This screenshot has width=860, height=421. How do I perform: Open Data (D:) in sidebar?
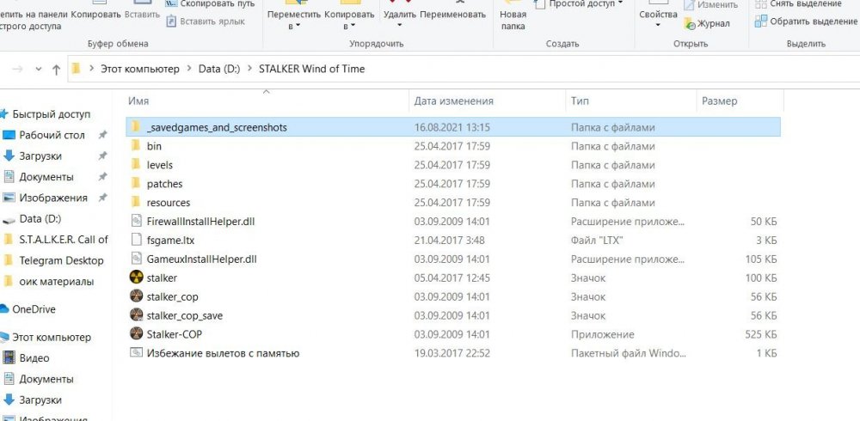tap(40, 219)
